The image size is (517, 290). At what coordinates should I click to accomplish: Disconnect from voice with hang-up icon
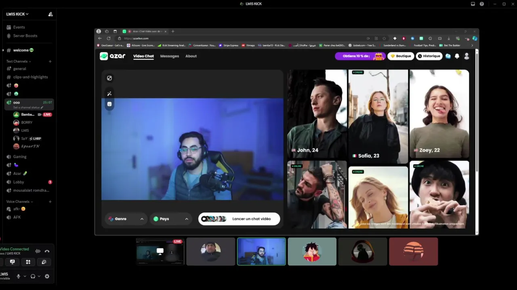pyautogui.click(x=47, y=251)
